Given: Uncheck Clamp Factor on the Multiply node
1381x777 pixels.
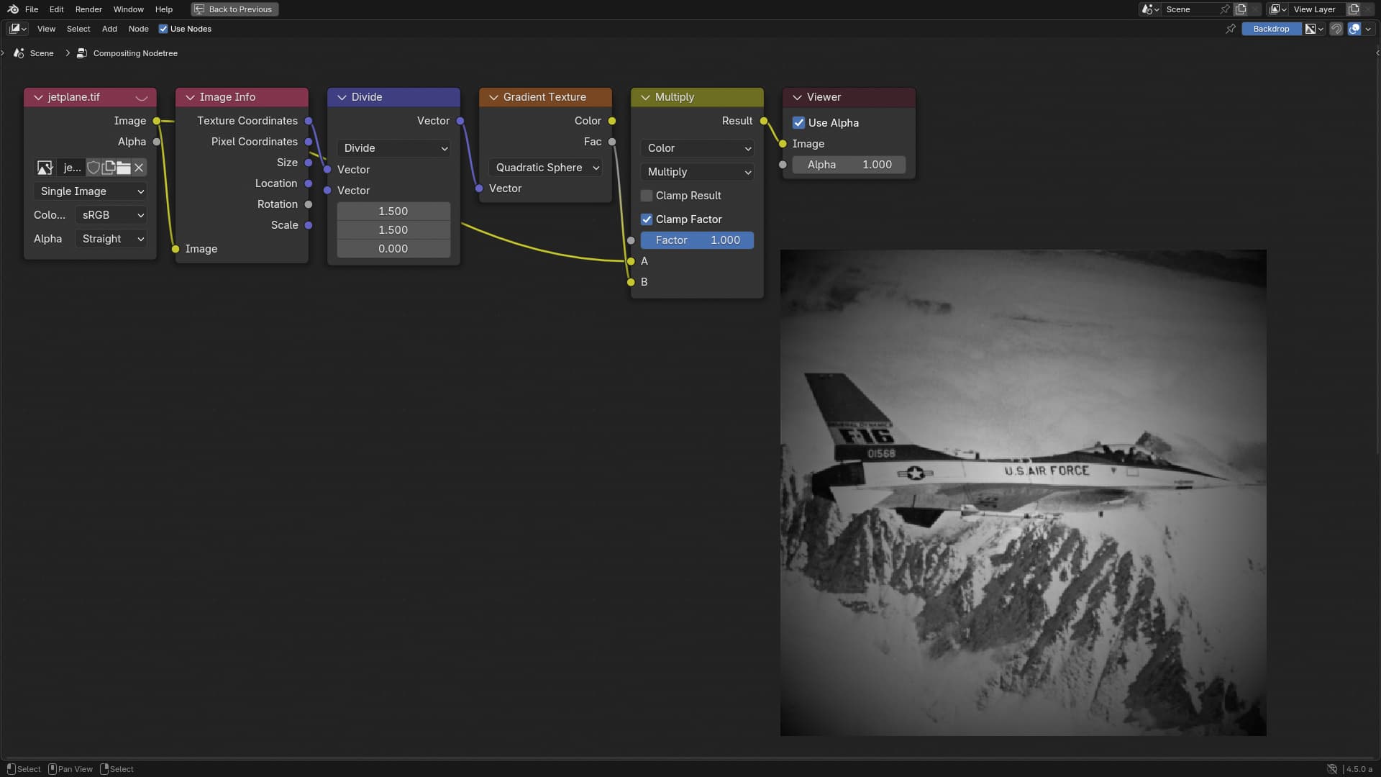Looking at the screenshot, I should [x=647, y=219].
